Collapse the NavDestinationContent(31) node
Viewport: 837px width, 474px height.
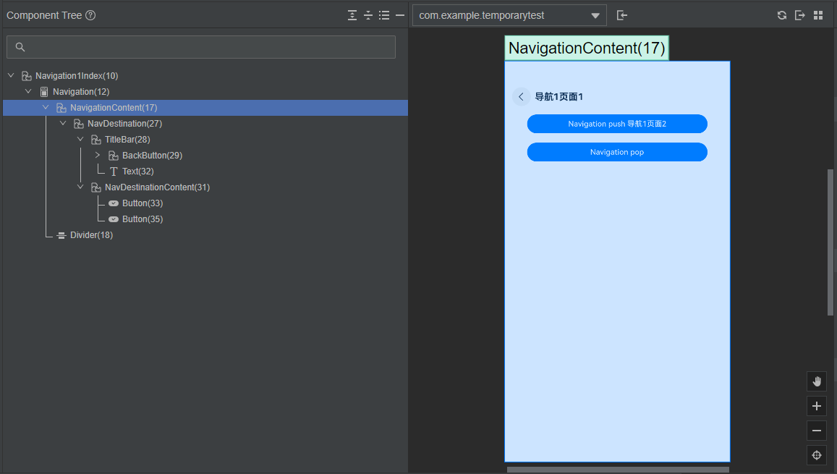pos(80,187)
